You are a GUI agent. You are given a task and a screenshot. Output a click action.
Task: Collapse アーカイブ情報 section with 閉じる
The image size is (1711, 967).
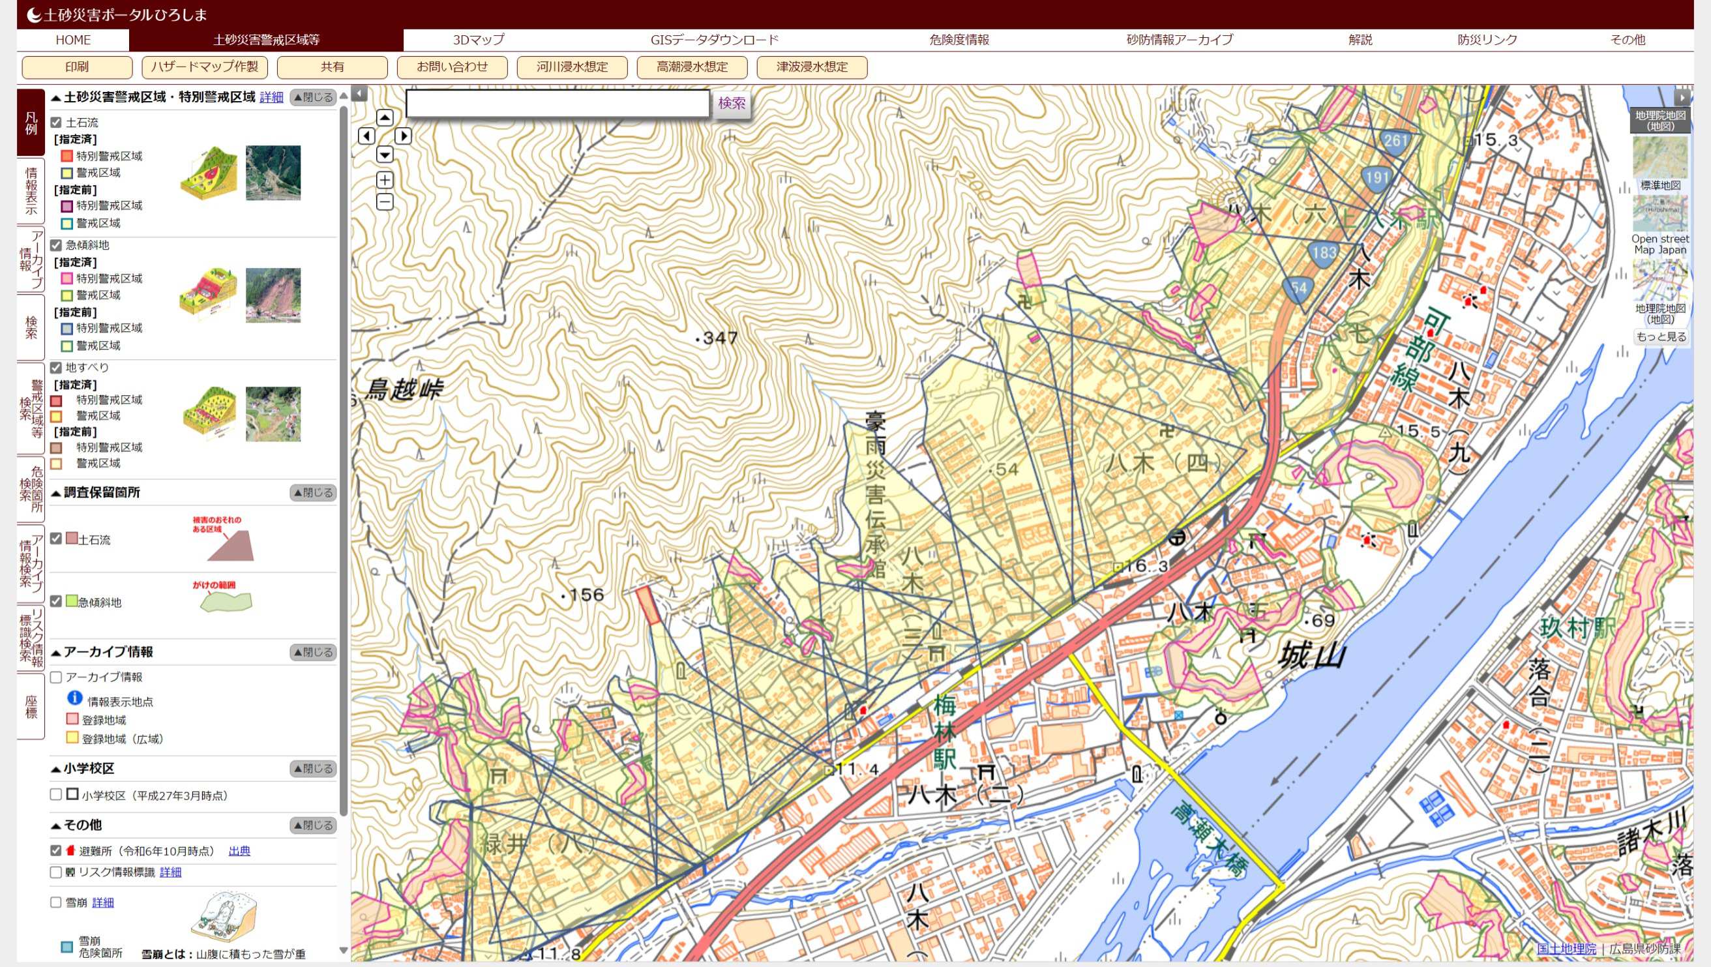(313, 652)
